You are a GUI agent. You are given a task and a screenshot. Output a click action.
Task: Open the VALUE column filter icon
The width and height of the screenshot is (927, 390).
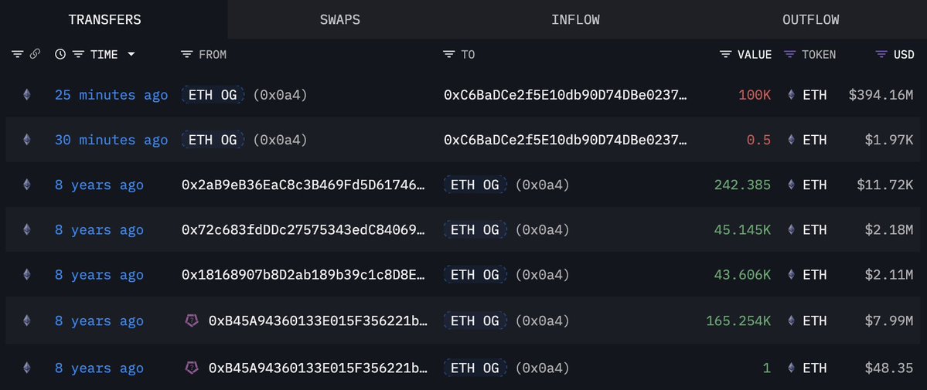[725, 54]
